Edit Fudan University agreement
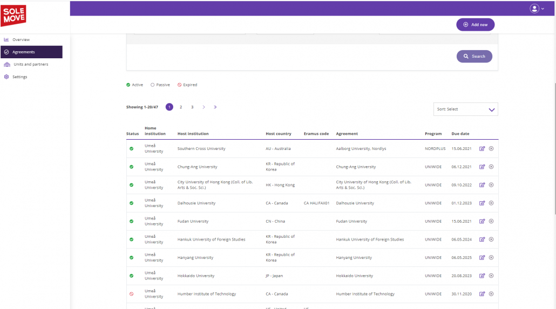The image size is (556, 309). coord(482,221)
